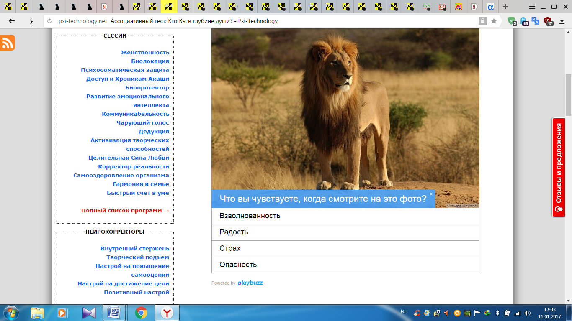Open Быстрый счет в уме link
572x321 pixels.
[138, 193]
